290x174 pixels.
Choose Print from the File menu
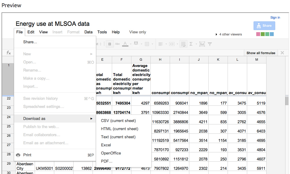click(55, 155)
